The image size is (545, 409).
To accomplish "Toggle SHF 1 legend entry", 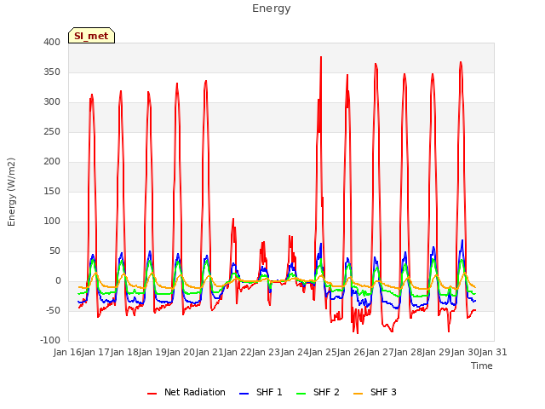I will coord(261,392).
